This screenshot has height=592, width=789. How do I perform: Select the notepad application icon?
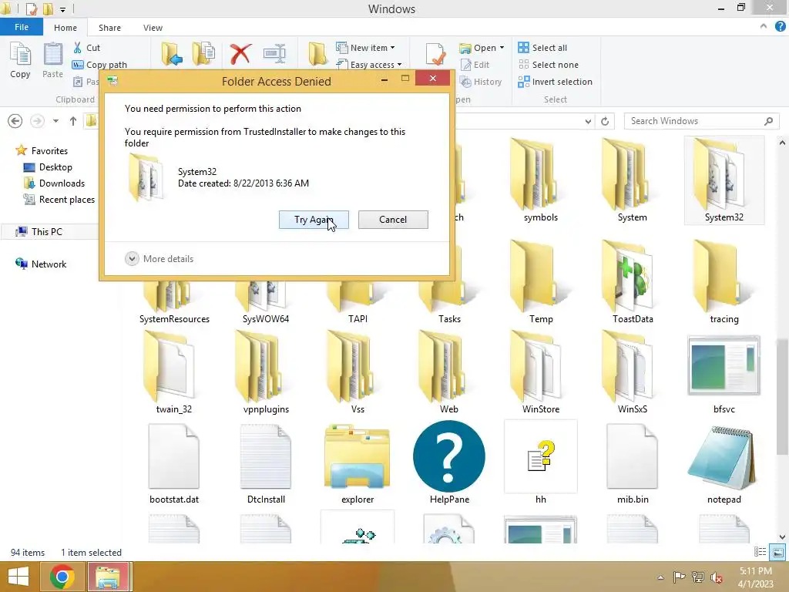pyautogui.click(x=724, y=463)
